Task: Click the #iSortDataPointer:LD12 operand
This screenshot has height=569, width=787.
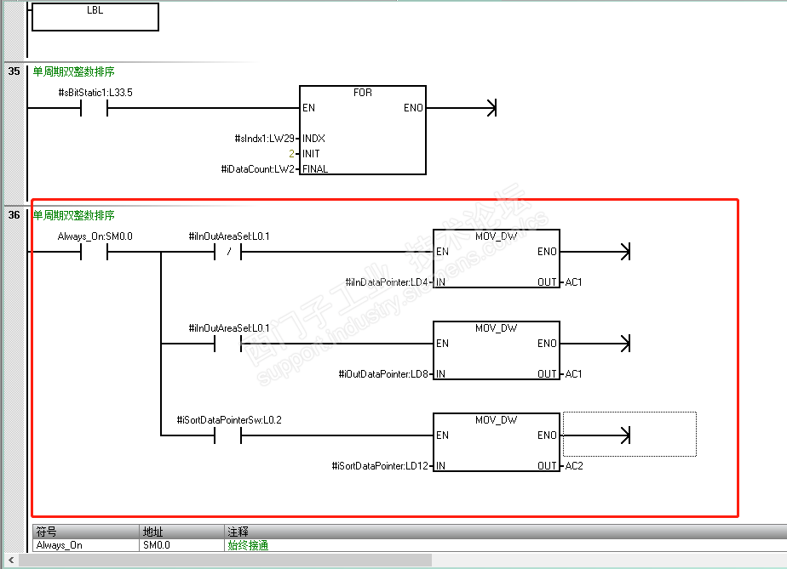Action: click(x=380, y=466)
